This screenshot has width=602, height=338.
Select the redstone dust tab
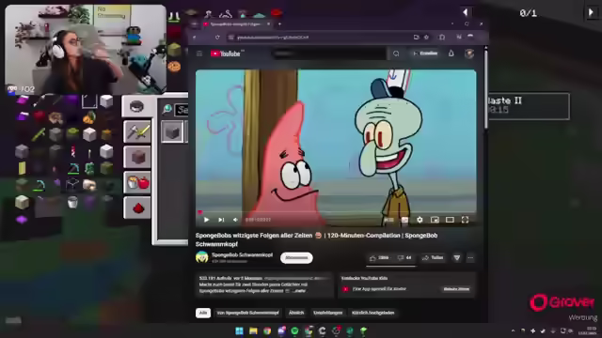point(137,207)
